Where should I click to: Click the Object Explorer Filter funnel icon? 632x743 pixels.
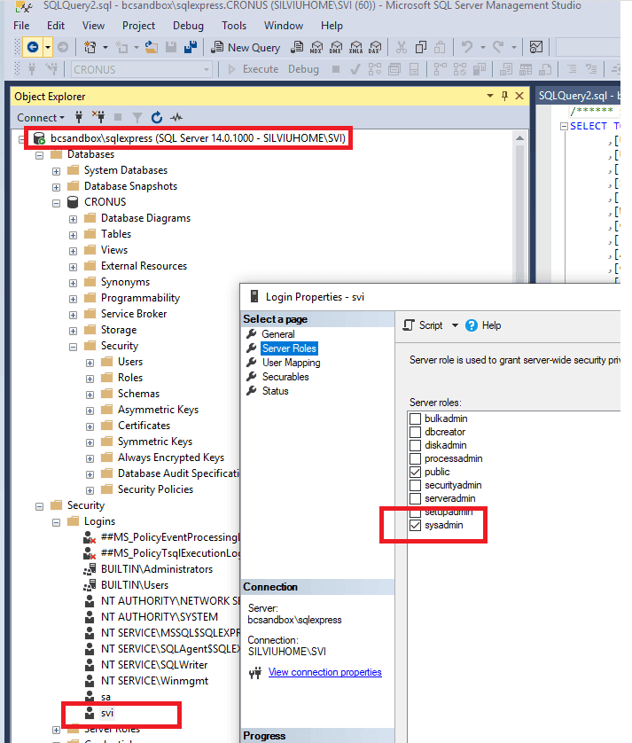click(x=137, y=117)
